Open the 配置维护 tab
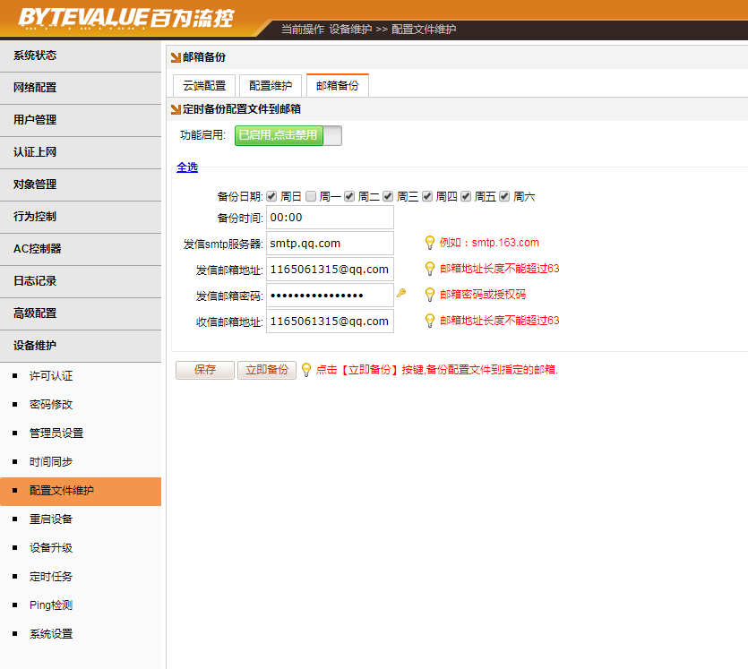748x669 pixels. tap(271, 86)
